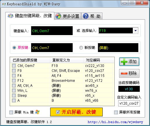Click the colorful orb icon on 更多设置 tab
150x126 pixels.
click(58, 16)
